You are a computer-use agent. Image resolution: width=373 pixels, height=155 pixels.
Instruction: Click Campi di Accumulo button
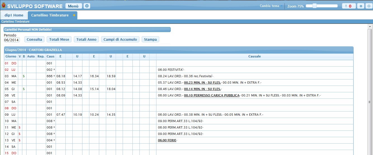coord(120,40)
